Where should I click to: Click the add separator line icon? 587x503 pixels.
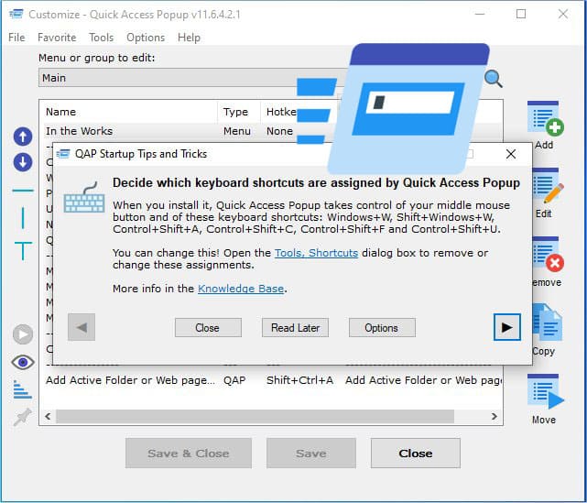(x=23, y=191)
